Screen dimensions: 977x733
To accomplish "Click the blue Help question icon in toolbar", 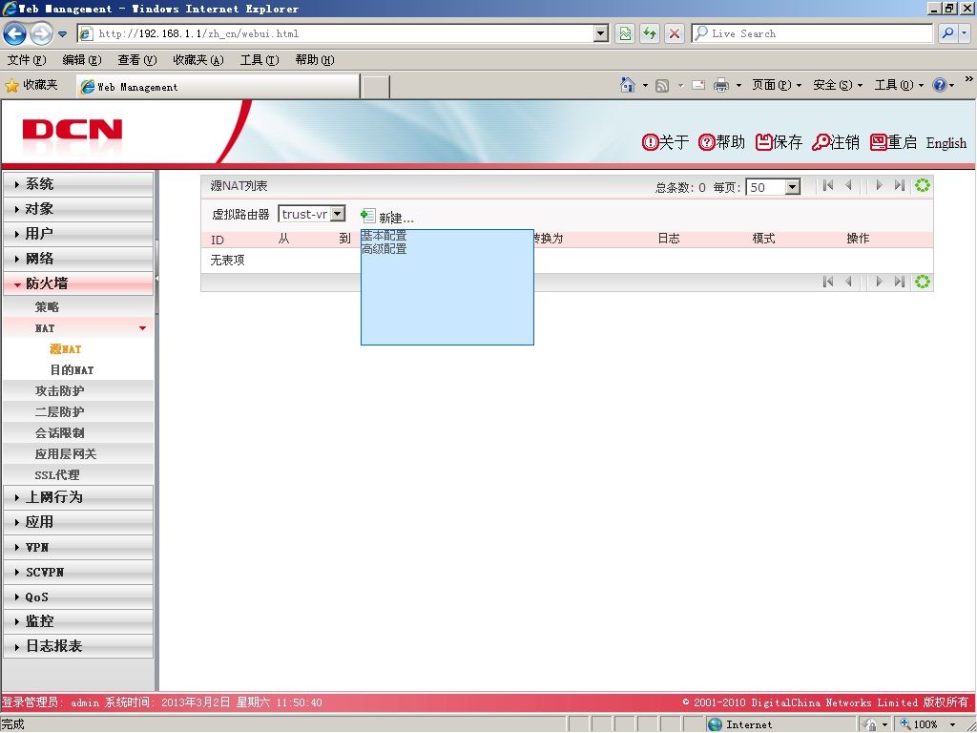I will coord(940,85).
